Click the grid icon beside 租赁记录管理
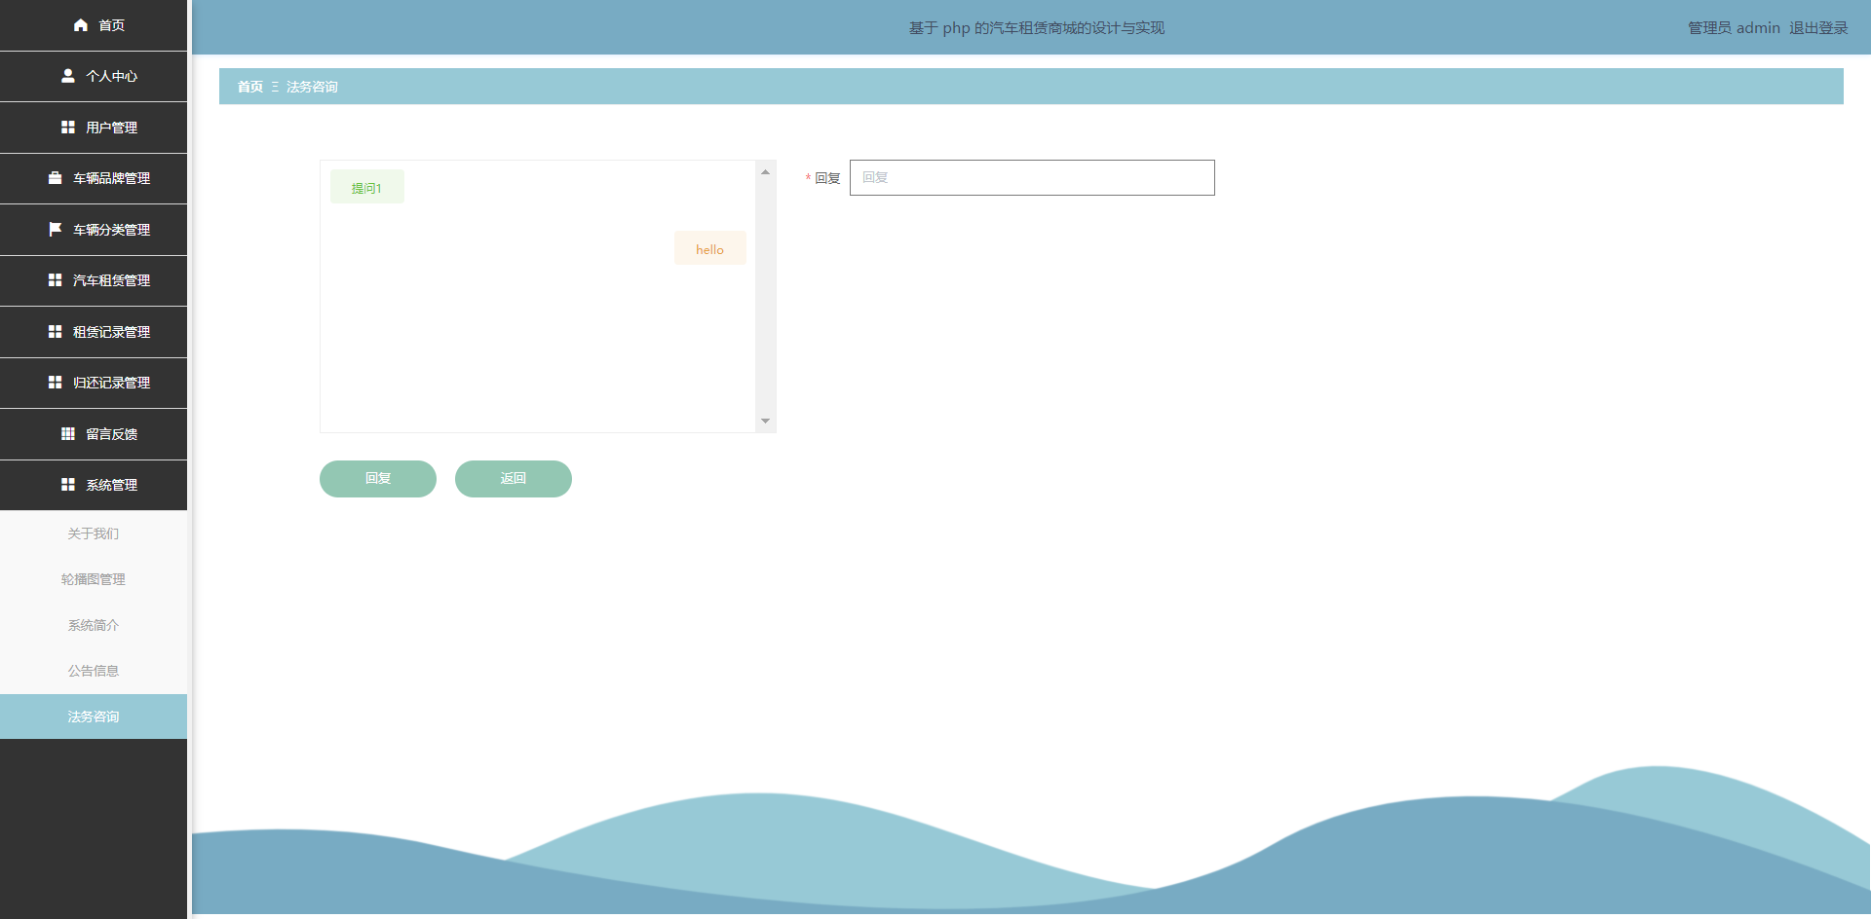 tap(56, 332)
